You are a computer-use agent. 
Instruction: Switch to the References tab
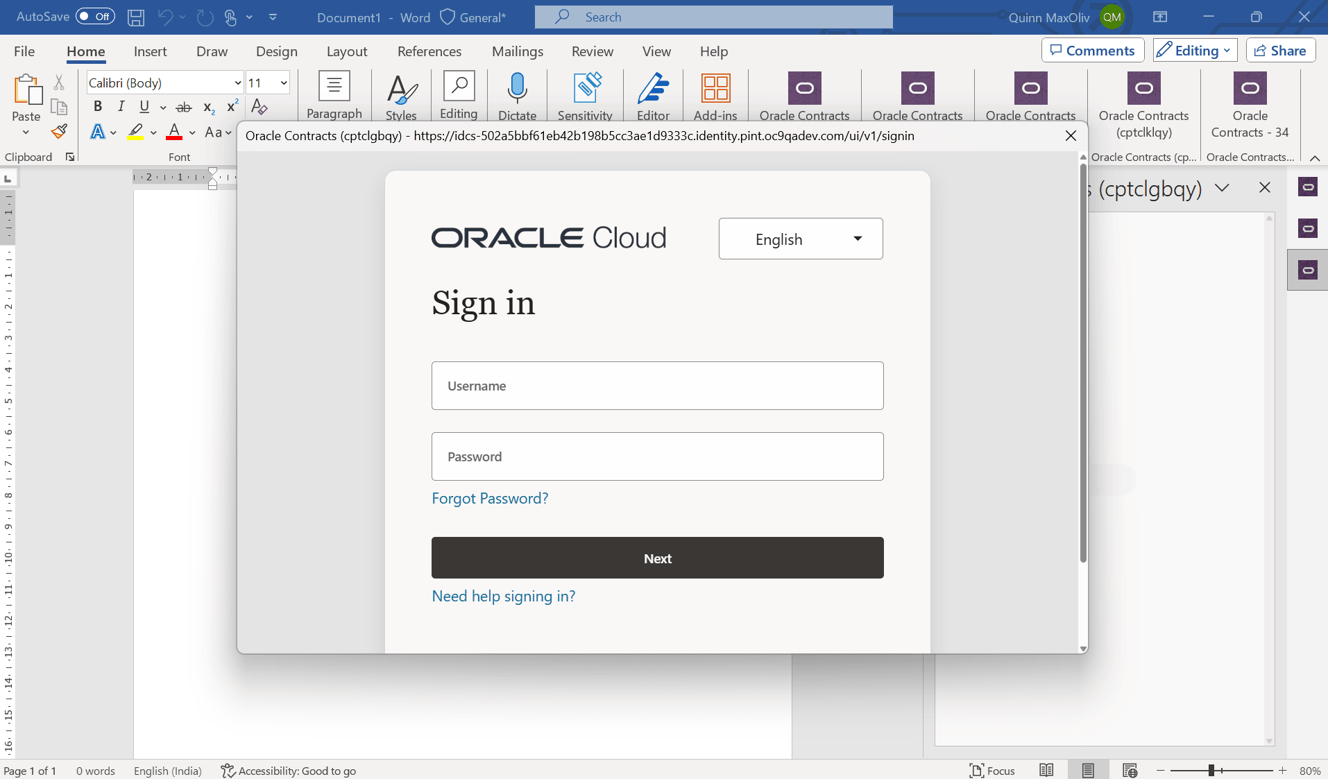point(429,51)
